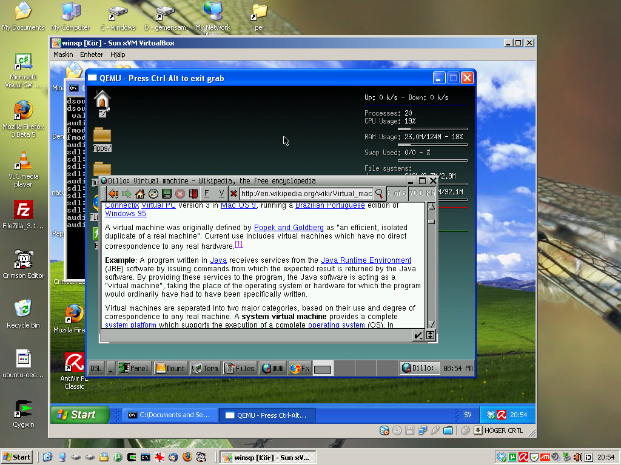Image resolution: width=621 pixels, height=465 pixels.
Task: Open the home folder icon on DSL desktop
Action: point(102,104)
